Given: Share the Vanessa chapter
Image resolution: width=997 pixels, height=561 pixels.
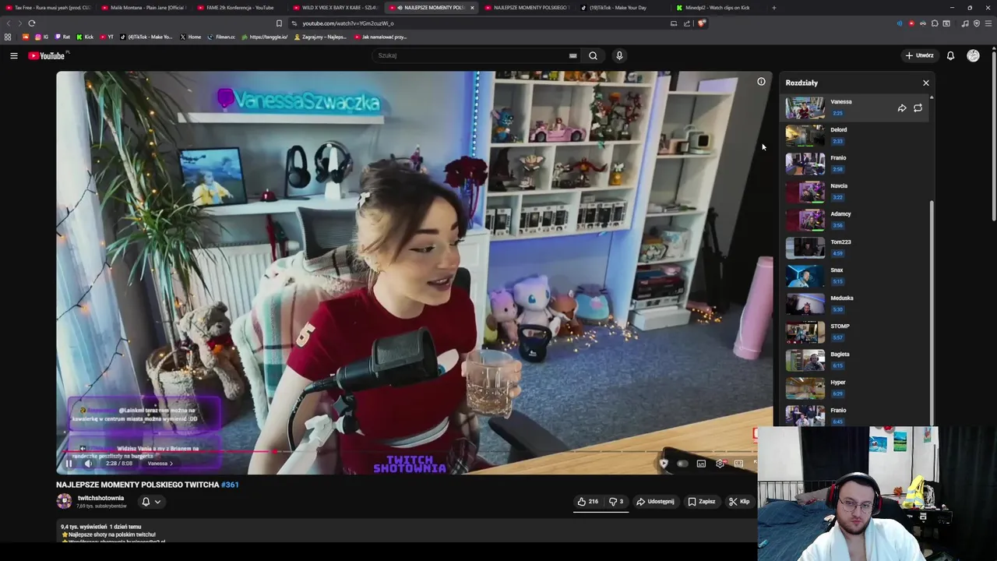Looking at the screenshot, I should (902, 108).
